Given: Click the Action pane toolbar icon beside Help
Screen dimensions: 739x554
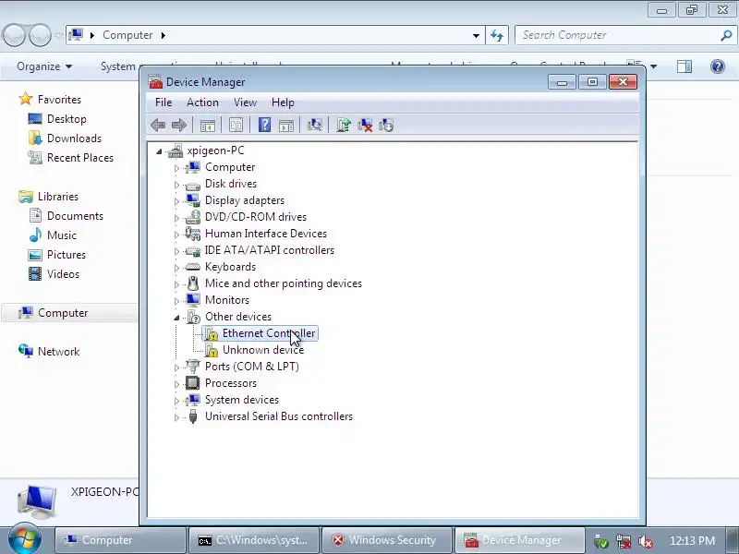Looking at the screenshot, I should pyautogui.click(x=286, y=126).
